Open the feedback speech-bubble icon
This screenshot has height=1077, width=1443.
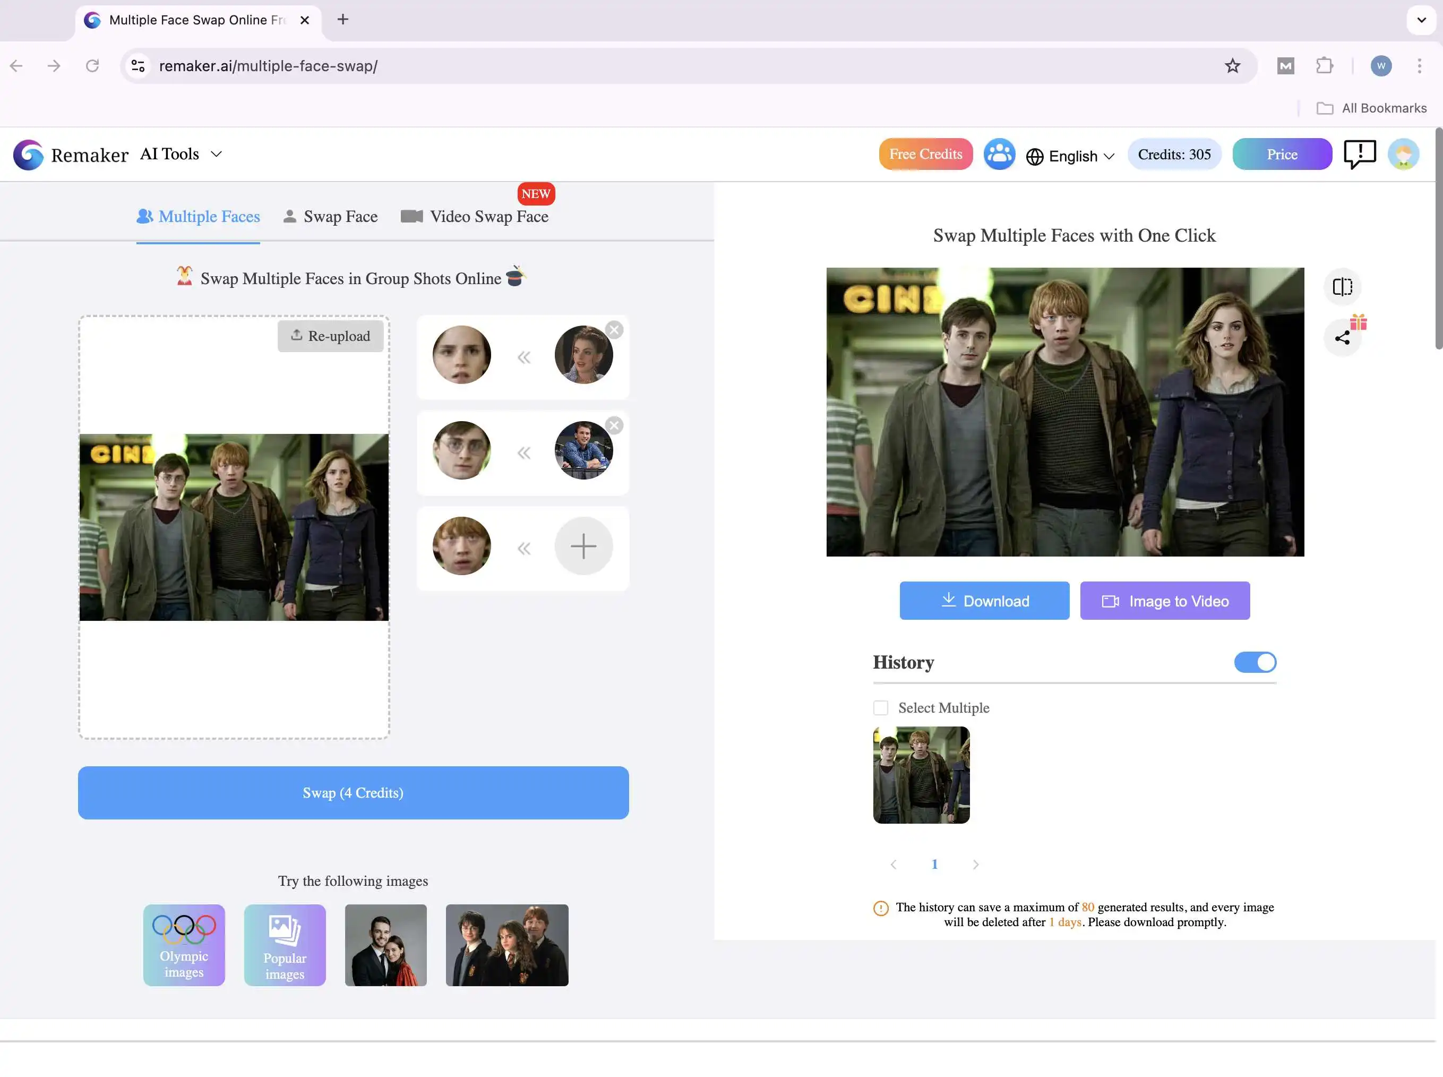coord(1360,155)
